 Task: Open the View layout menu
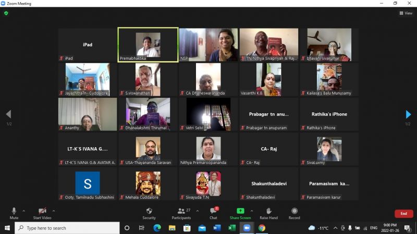tap(405, 13)
